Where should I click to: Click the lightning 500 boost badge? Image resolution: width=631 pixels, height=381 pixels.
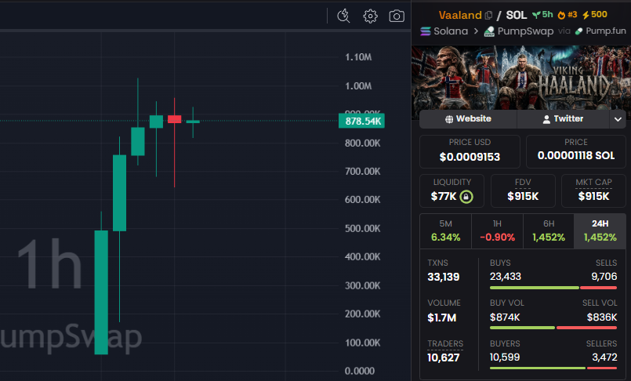[595, 15]
